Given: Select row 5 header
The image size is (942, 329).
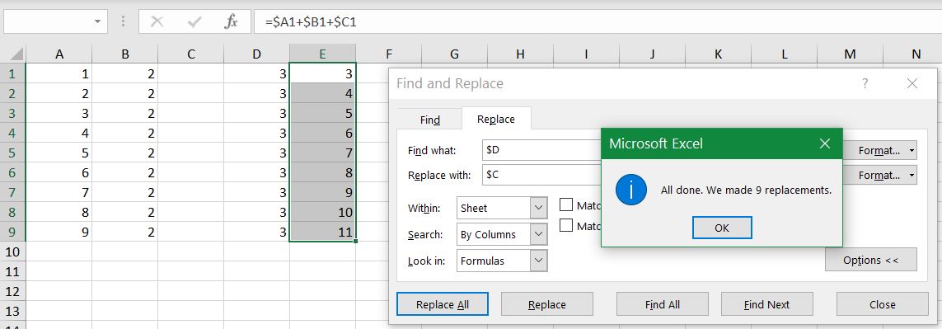Looking at the screenshot, I should click(x=12, y=153).
